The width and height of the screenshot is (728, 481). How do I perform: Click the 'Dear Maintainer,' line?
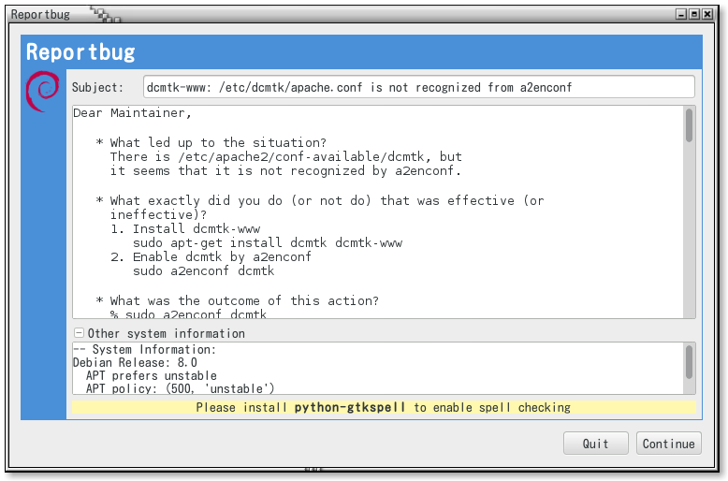(132, 113)
